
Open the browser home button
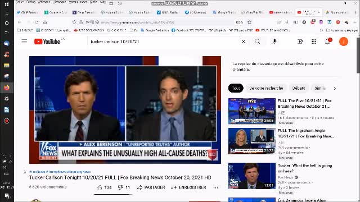coord(45,22)
